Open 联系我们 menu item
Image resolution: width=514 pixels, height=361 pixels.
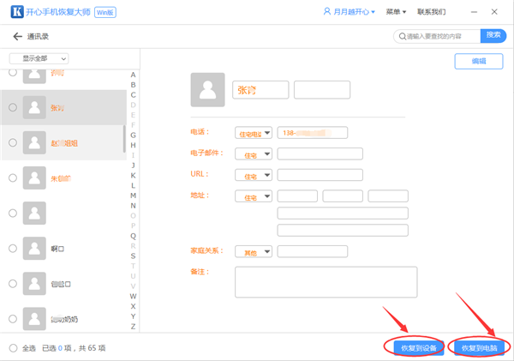pyautogui.click(x=431, y=12)
